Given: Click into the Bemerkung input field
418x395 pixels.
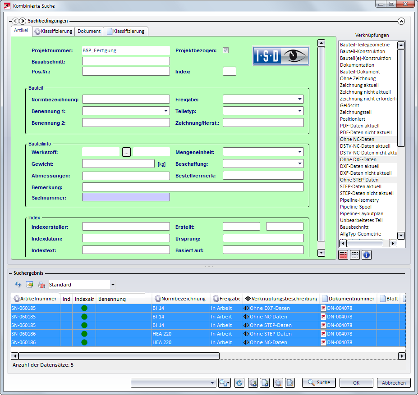Looking at the screenshot, I should pos(193,187).
